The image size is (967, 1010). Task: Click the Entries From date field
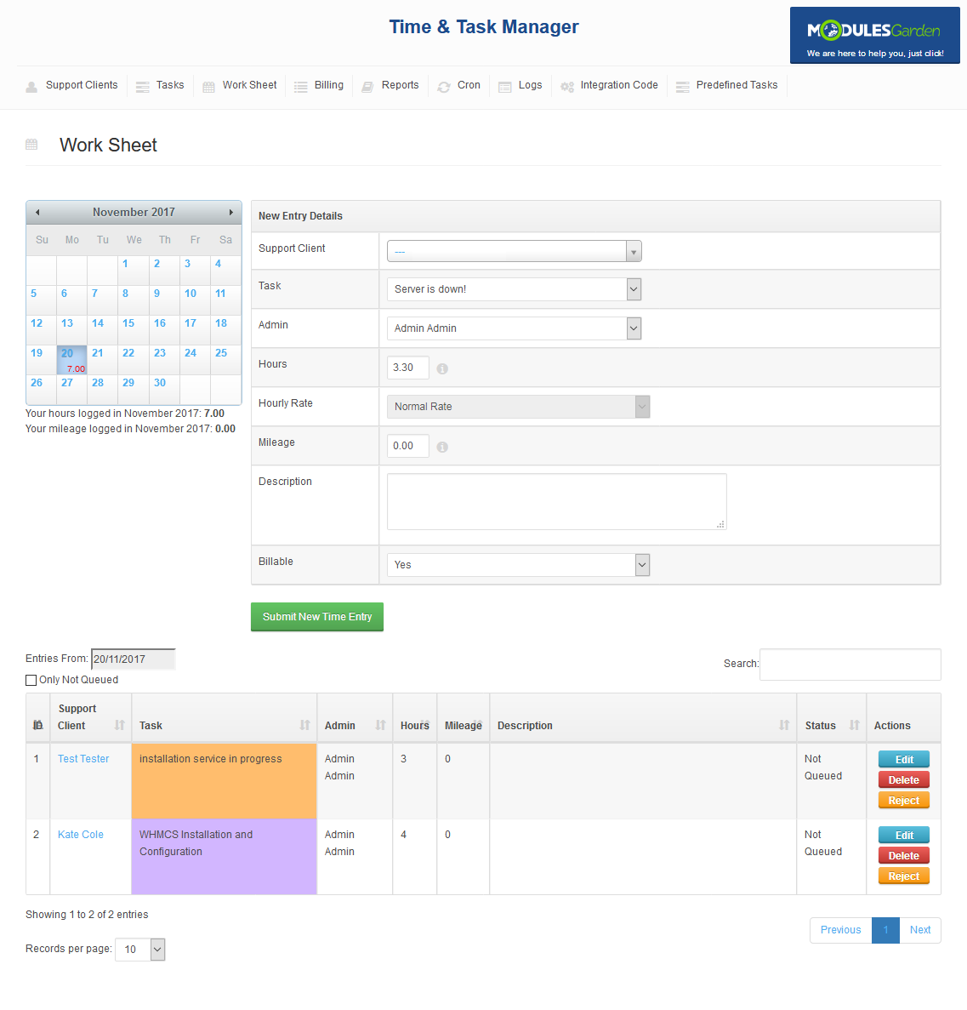click(134, 659)
